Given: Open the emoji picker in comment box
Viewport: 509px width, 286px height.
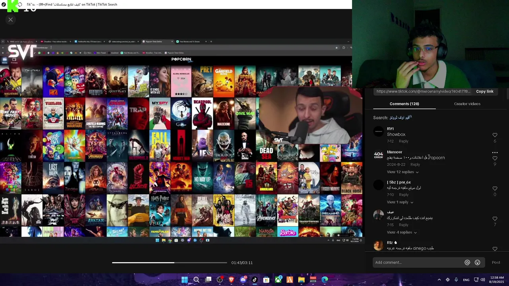Looking at the screenshot, I should pyautogui.click(x=478, y=262).
